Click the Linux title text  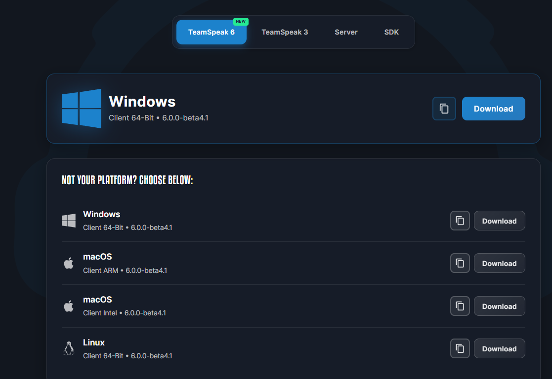click(x=93, y=342)
